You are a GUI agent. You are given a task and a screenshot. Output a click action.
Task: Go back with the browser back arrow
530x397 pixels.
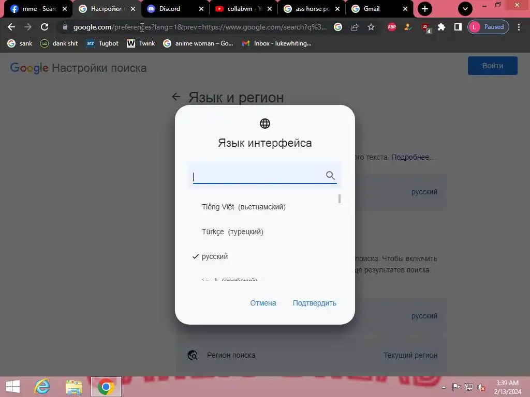tap(11, 27)
